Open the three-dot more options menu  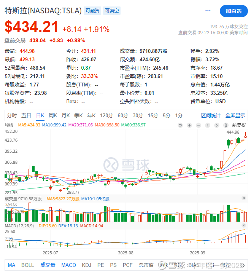click(x=208, y=10)
